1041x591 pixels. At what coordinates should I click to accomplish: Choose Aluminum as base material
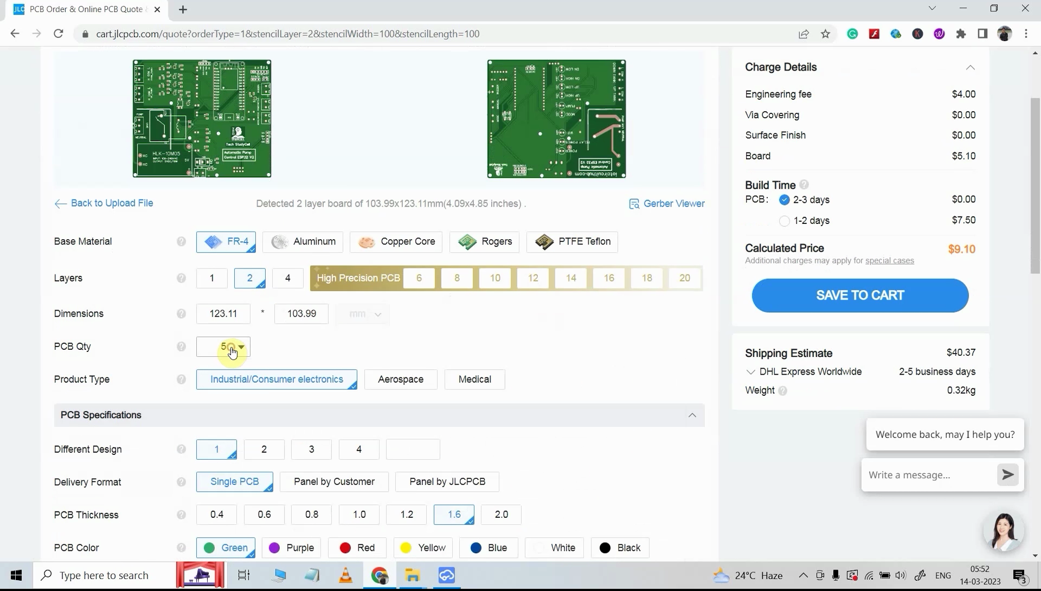(x=303, y=242)
